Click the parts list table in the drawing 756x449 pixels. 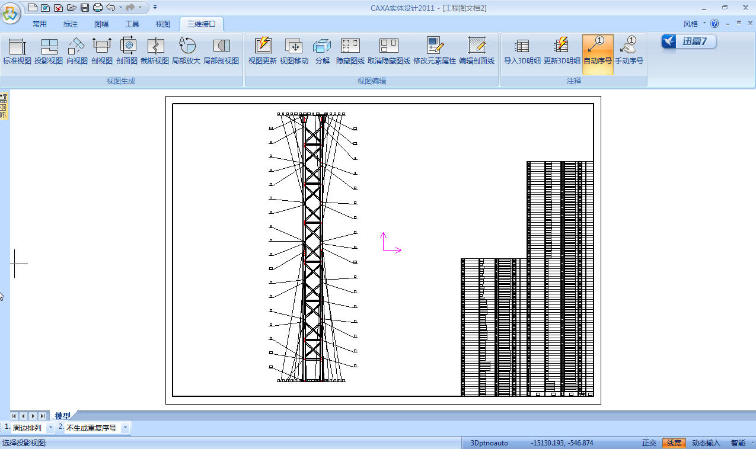coord(527,278)
